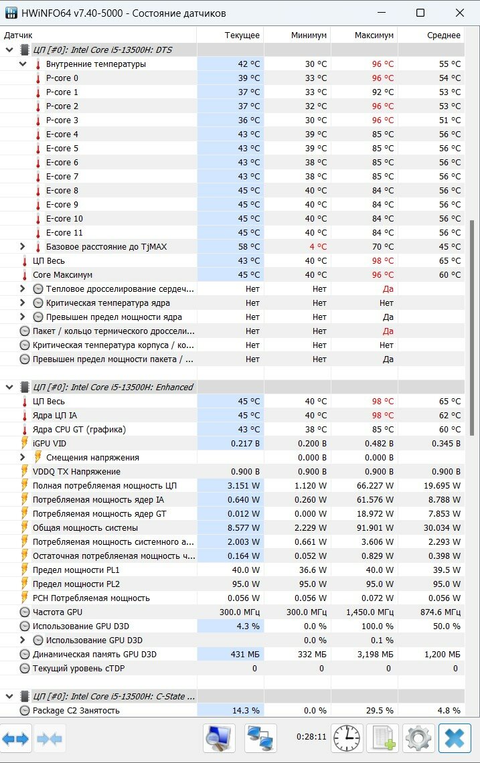Click the lightning icon for Предел мощности PL1
This screenshot has width=480, height=763.
click(x=25, y=570)
